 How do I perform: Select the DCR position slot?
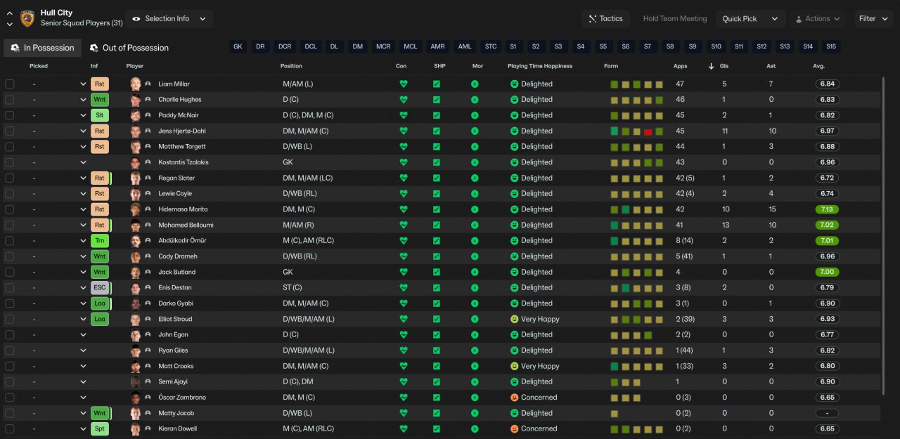click(x=285, y=47)
